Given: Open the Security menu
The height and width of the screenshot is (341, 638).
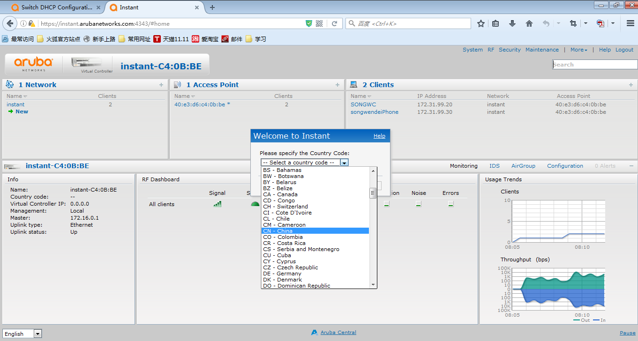Looking at the screenshot, I should click(x=510, y=50).
